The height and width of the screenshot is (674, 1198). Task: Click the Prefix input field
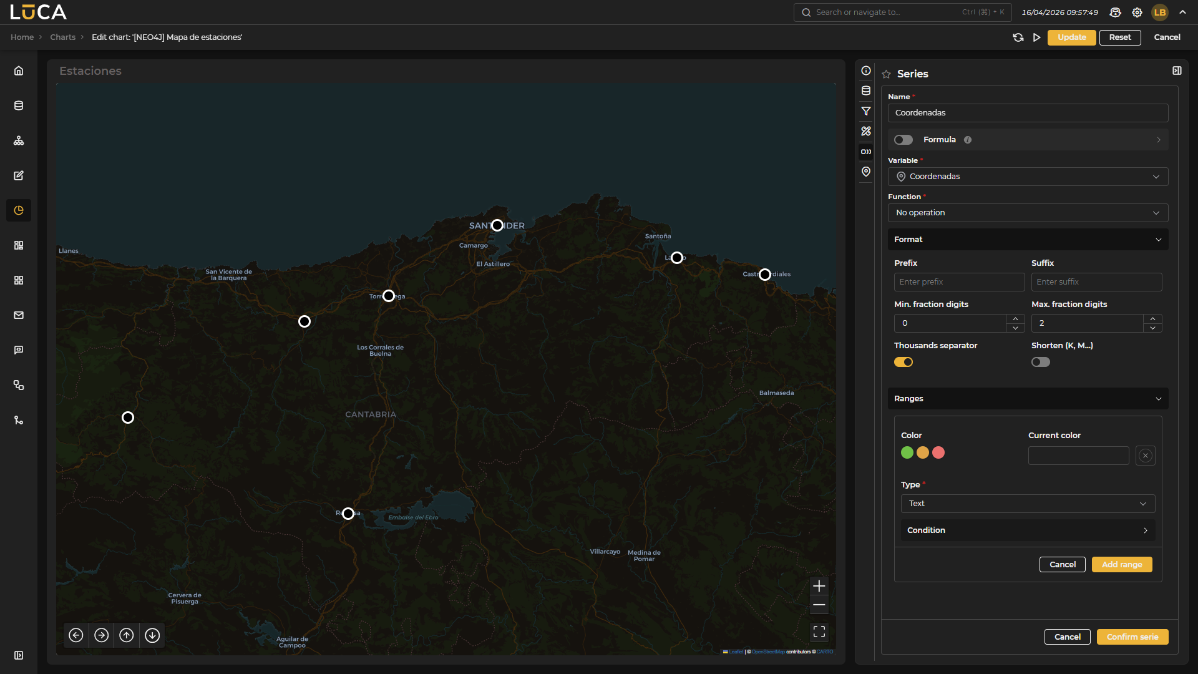click(960, 282)
